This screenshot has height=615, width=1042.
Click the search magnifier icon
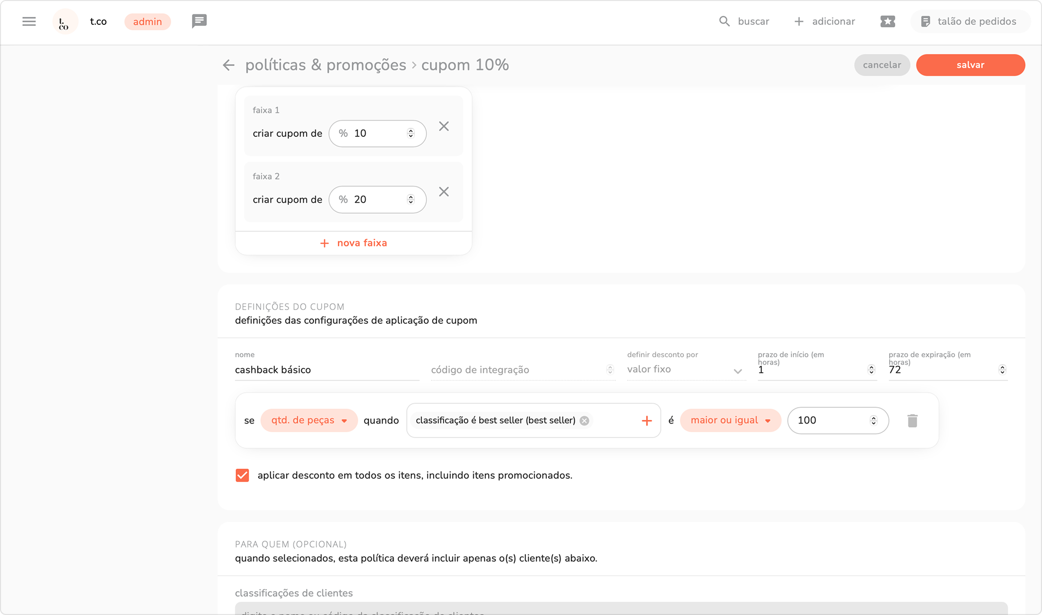(724, 21)
